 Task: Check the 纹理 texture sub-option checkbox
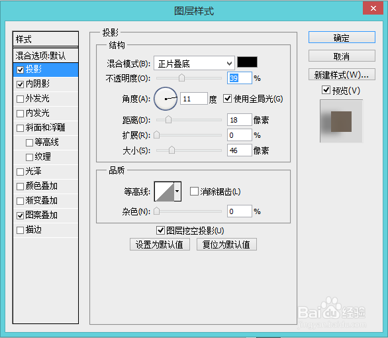point(29,157)
